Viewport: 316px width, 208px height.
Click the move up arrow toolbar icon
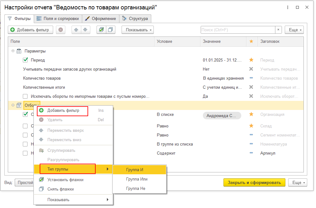pos(76,30)
